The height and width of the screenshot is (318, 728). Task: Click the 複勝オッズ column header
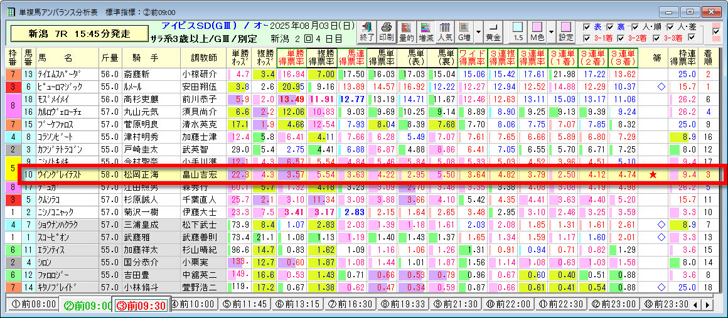coord(264,57)
